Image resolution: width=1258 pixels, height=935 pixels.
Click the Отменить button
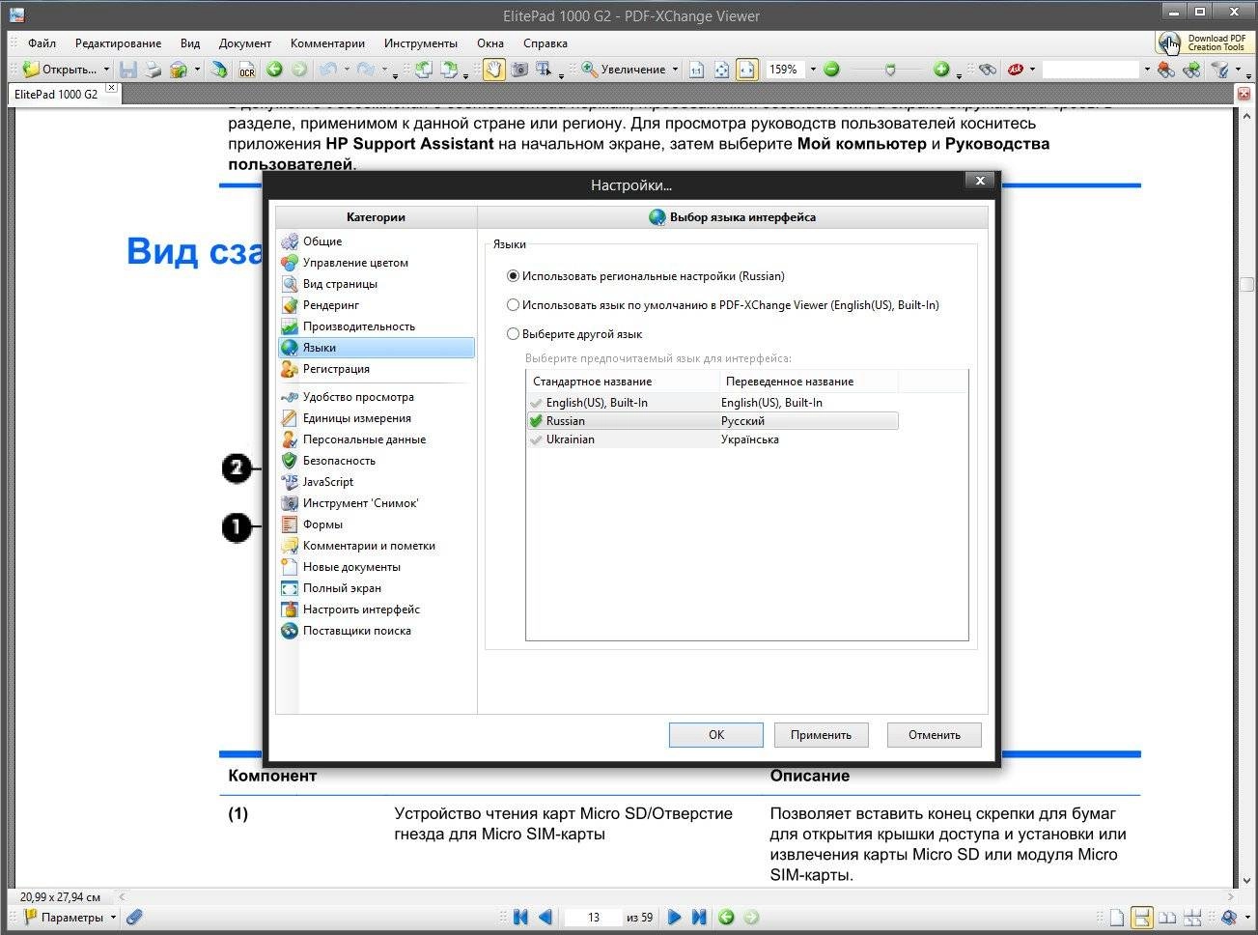(935, 735)
